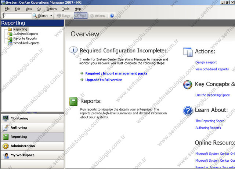Screen dimensions: 235x169
Task: Open the Tools menu
Action: (66, 9)
